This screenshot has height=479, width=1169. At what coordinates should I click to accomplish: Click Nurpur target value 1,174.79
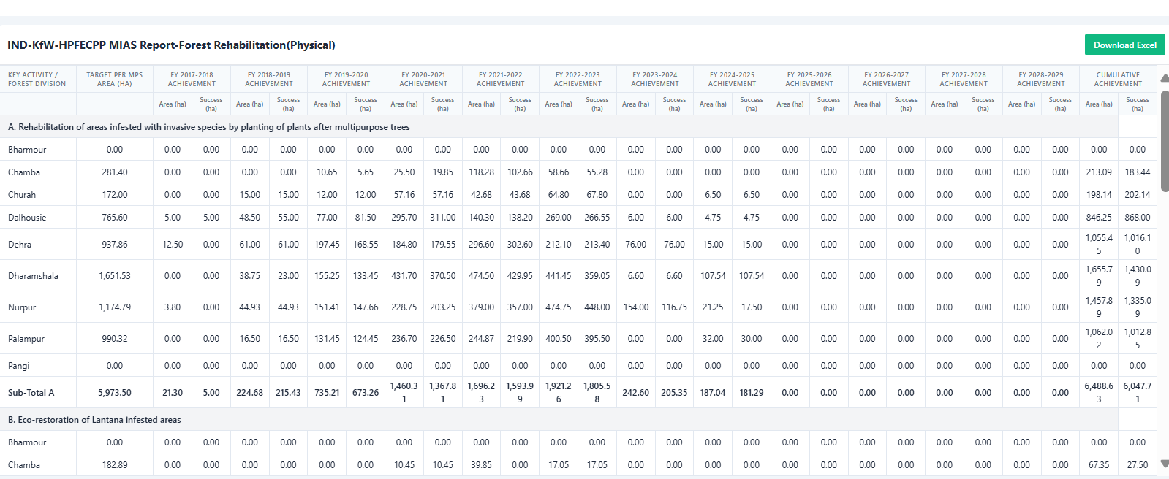coord(115,307)
